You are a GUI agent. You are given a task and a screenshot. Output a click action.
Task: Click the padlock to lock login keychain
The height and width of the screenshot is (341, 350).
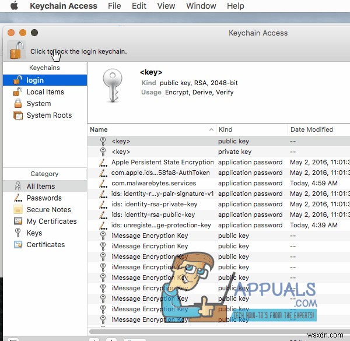[x=17, y=50]
